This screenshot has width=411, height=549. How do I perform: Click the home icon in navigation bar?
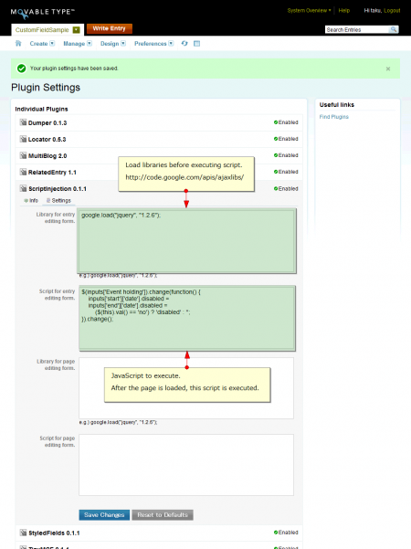18,44
